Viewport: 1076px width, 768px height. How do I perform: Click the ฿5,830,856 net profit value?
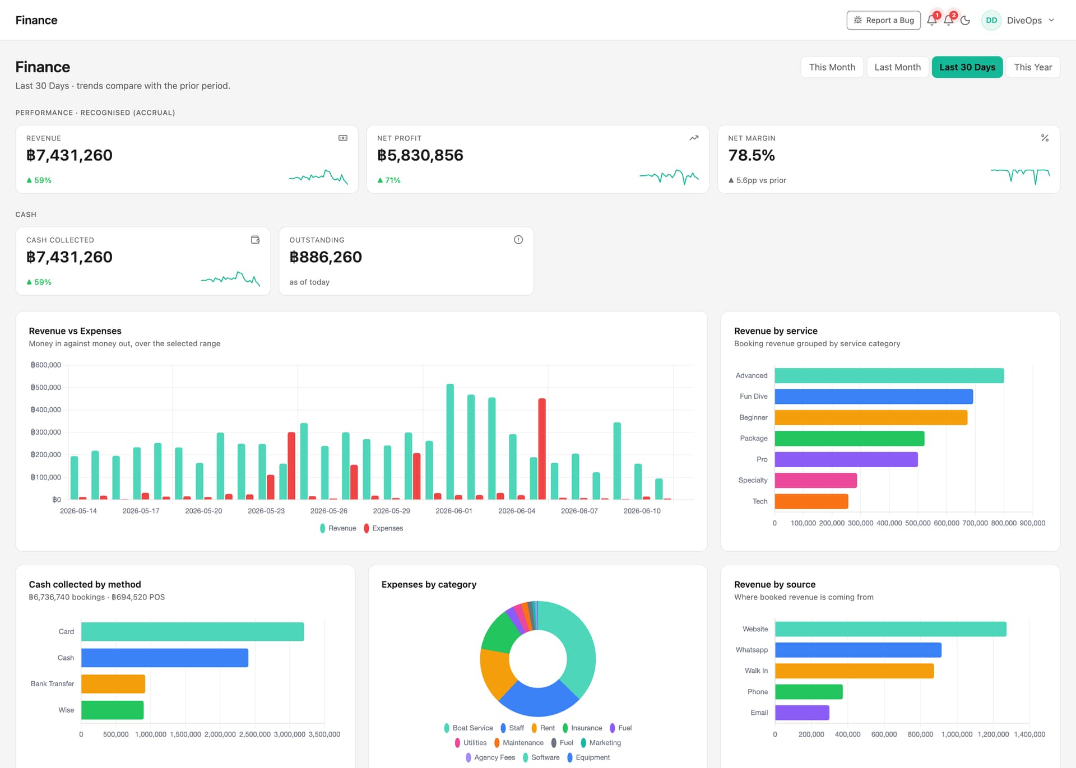(420, 155)
